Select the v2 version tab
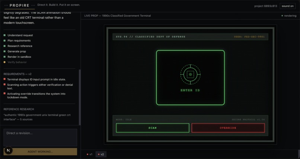Image resolution: width=300 pixels, height=159 pixels. pos(101,154)
